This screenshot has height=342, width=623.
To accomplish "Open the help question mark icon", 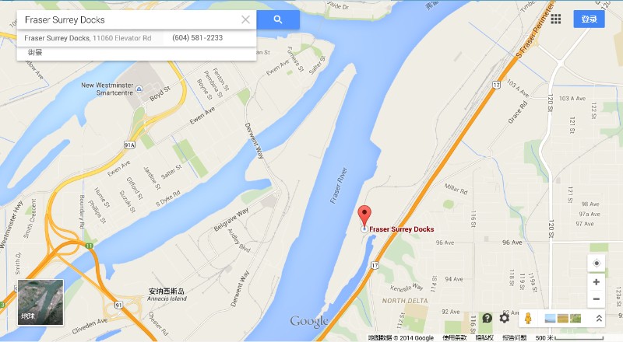I will coord(487,318).
